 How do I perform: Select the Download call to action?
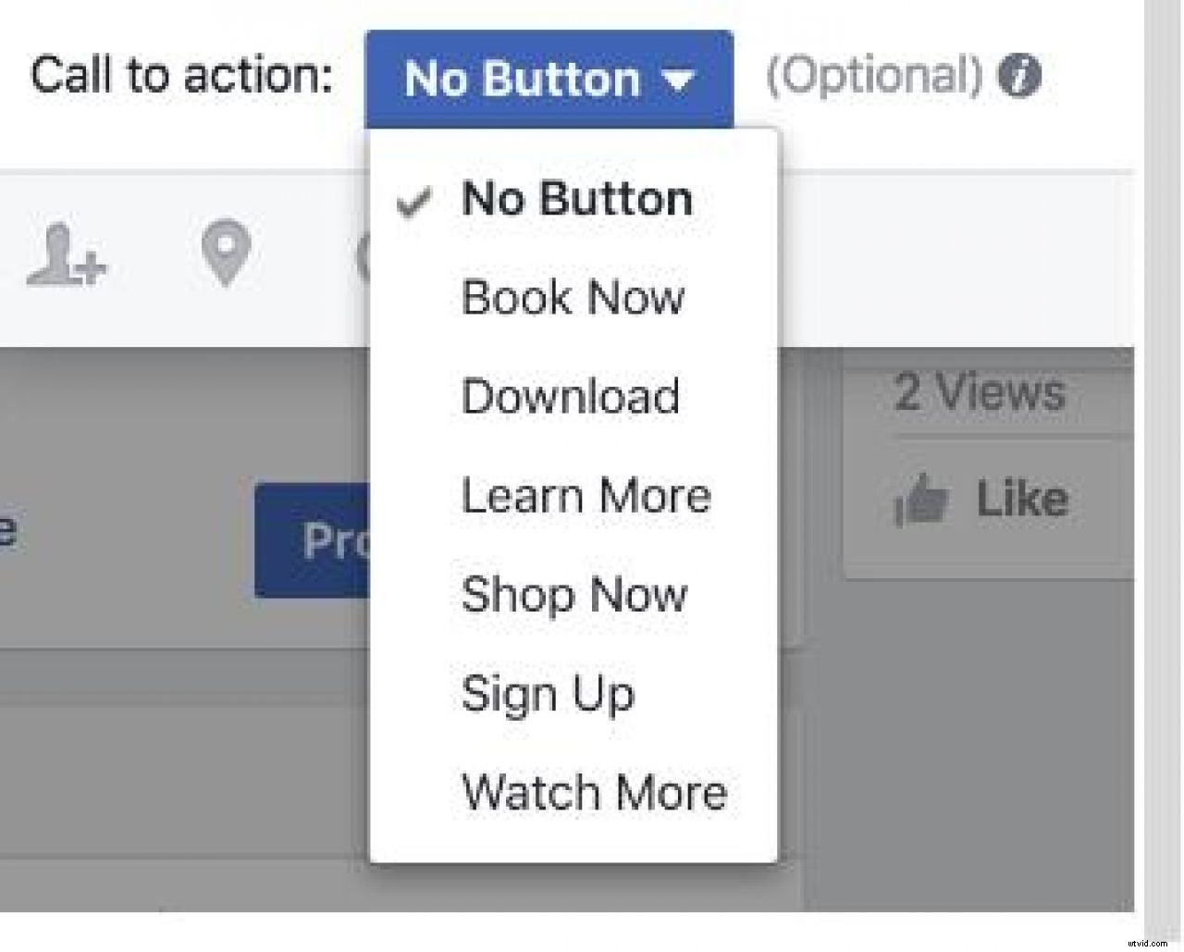(570, 397)
